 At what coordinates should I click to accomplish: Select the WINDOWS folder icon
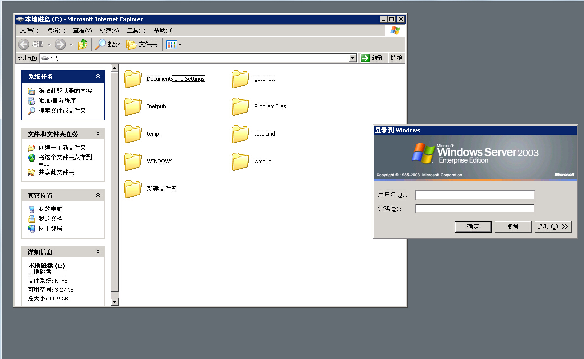(133, 161)
